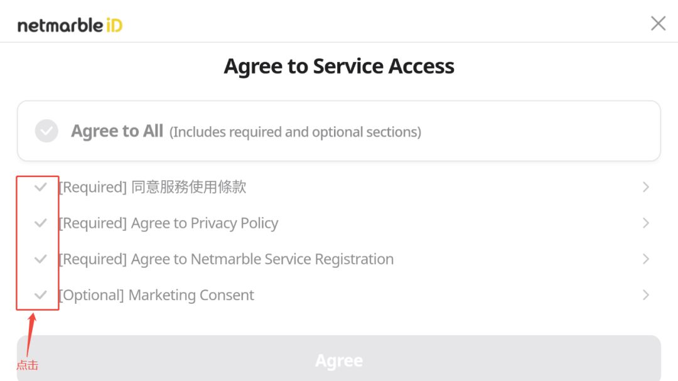This screenshot has height=381, width=678.
Task: Expand 同意服務使用條款 details chevron
Action: click(646, 187)
